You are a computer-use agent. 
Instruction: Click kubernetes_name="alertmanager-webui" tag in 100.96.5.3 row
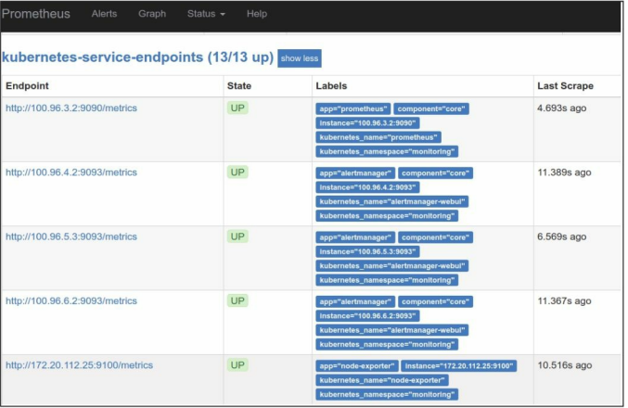(x=392, y=266)
